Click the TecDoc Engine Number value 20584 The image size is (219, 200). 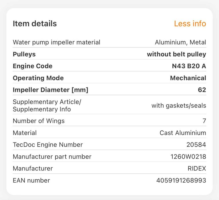(196, 145)
